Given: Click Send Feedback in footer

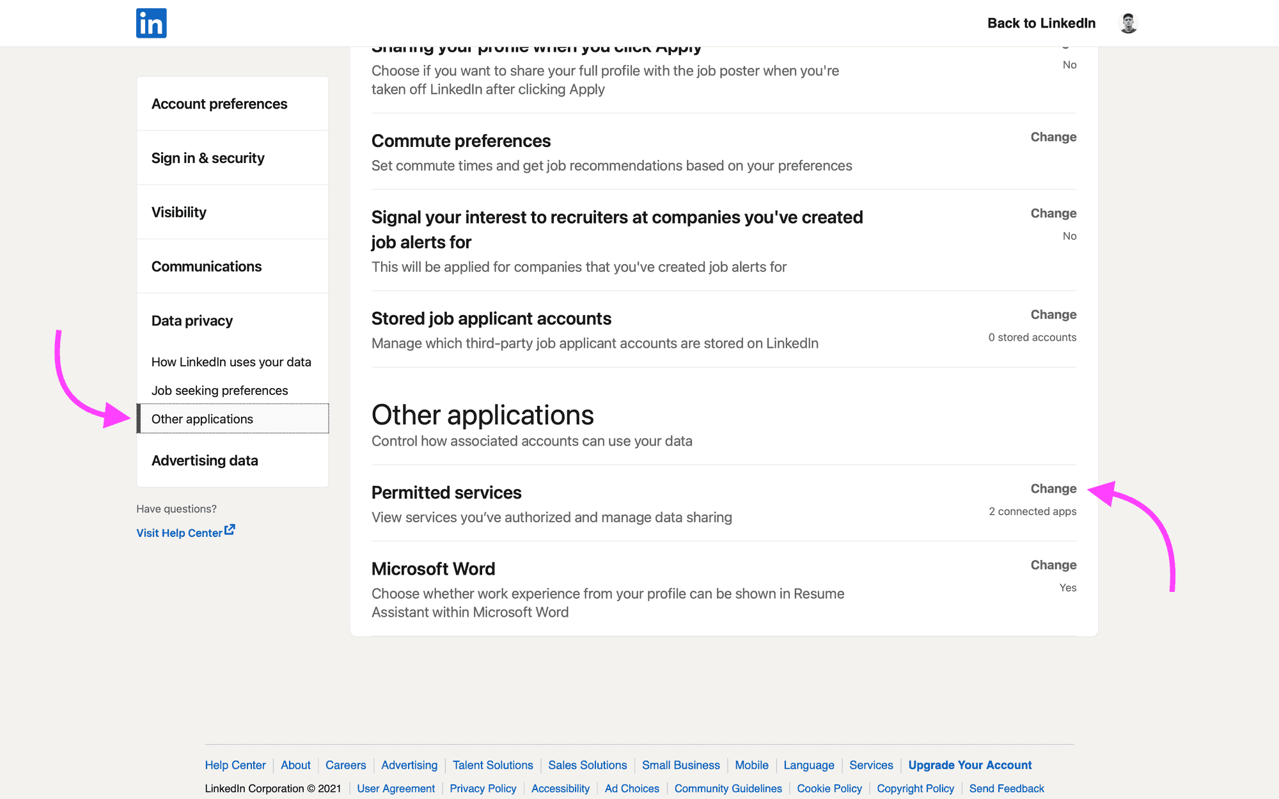Looking at the screenshot, I should click(1007, 789).
